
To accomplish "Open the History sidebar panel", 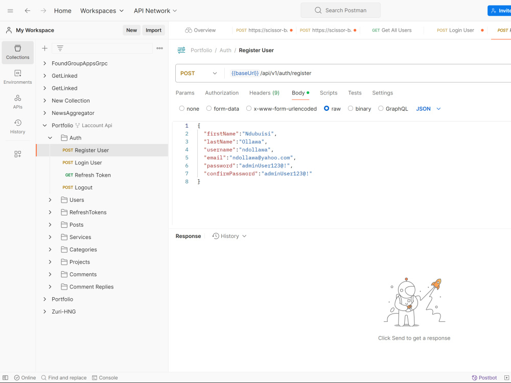I will click(x=17, y=126).
